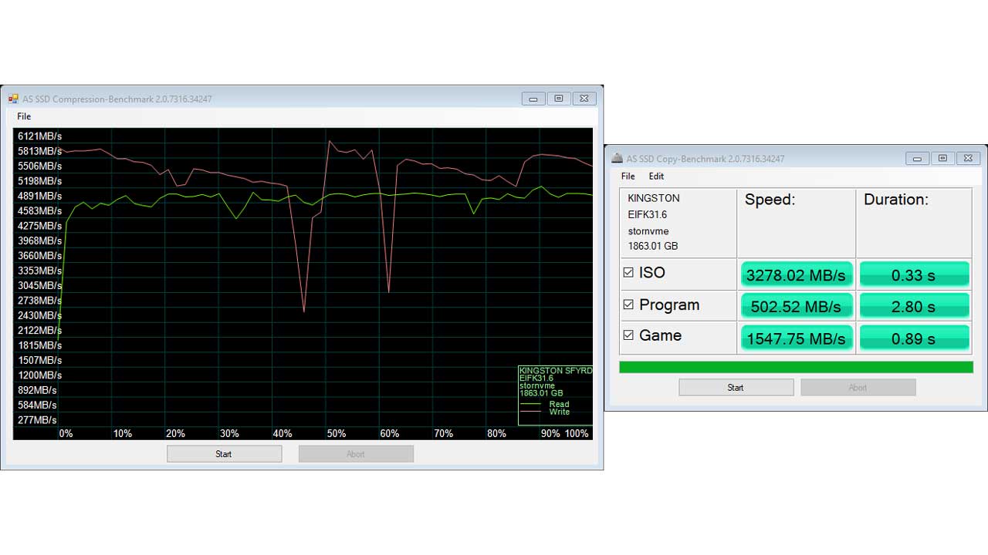
Task: Click Program speed result 502.52 MB/s
Action: (x=796, y=306)
